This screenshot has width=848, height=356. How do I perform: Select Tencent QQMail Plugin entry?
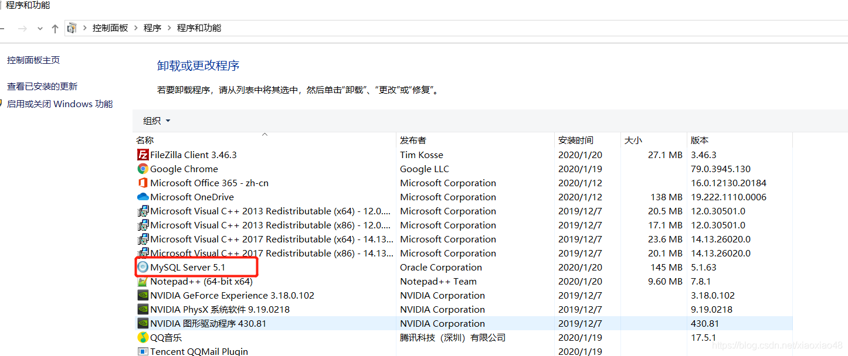pyautogui.click(x=199, y=351)
